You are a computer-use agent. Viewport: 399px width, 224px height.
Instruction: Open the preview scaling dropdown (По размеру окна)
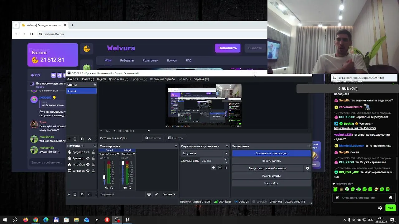[x=134, y=131]
